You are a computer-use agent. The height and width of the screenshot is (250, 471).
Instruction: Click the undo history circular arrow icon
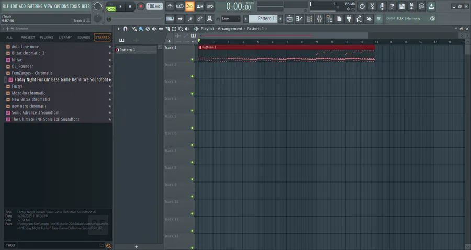[362, 6]
